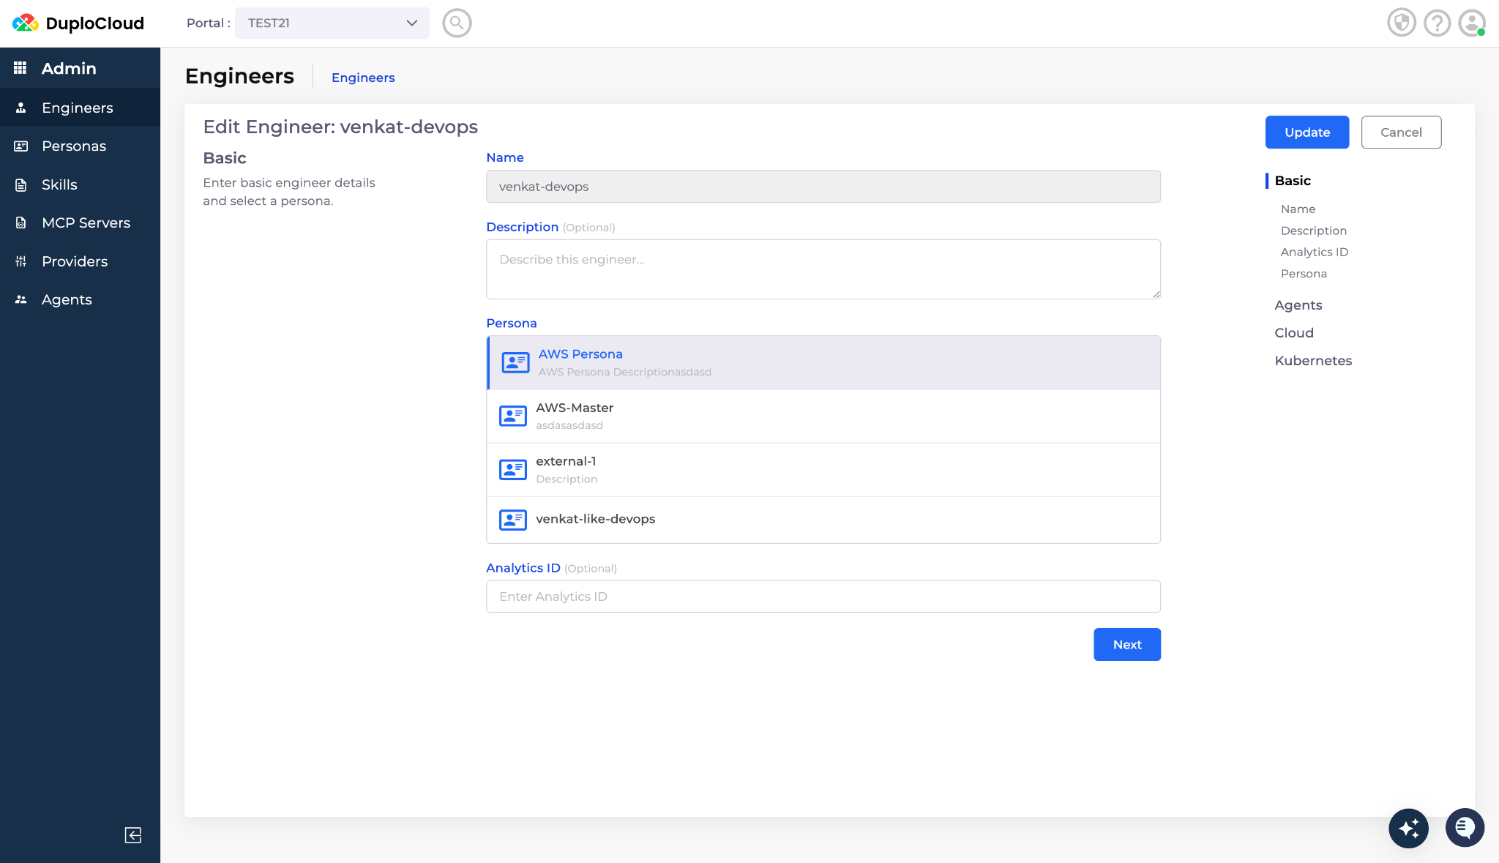This screenshot has height=863, width=1499.
Task: Open the Portal TEST21 dropdown
Action: tap(332, 23)
